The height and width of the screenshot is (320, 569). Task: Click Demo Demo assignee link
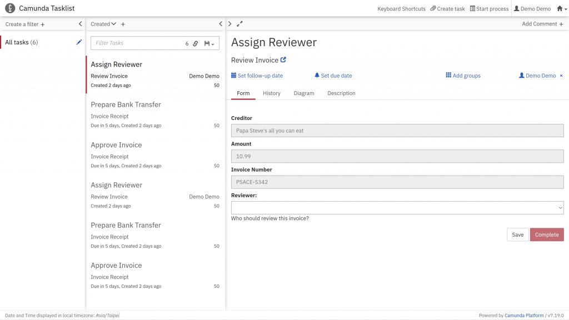tap(537, 76)
